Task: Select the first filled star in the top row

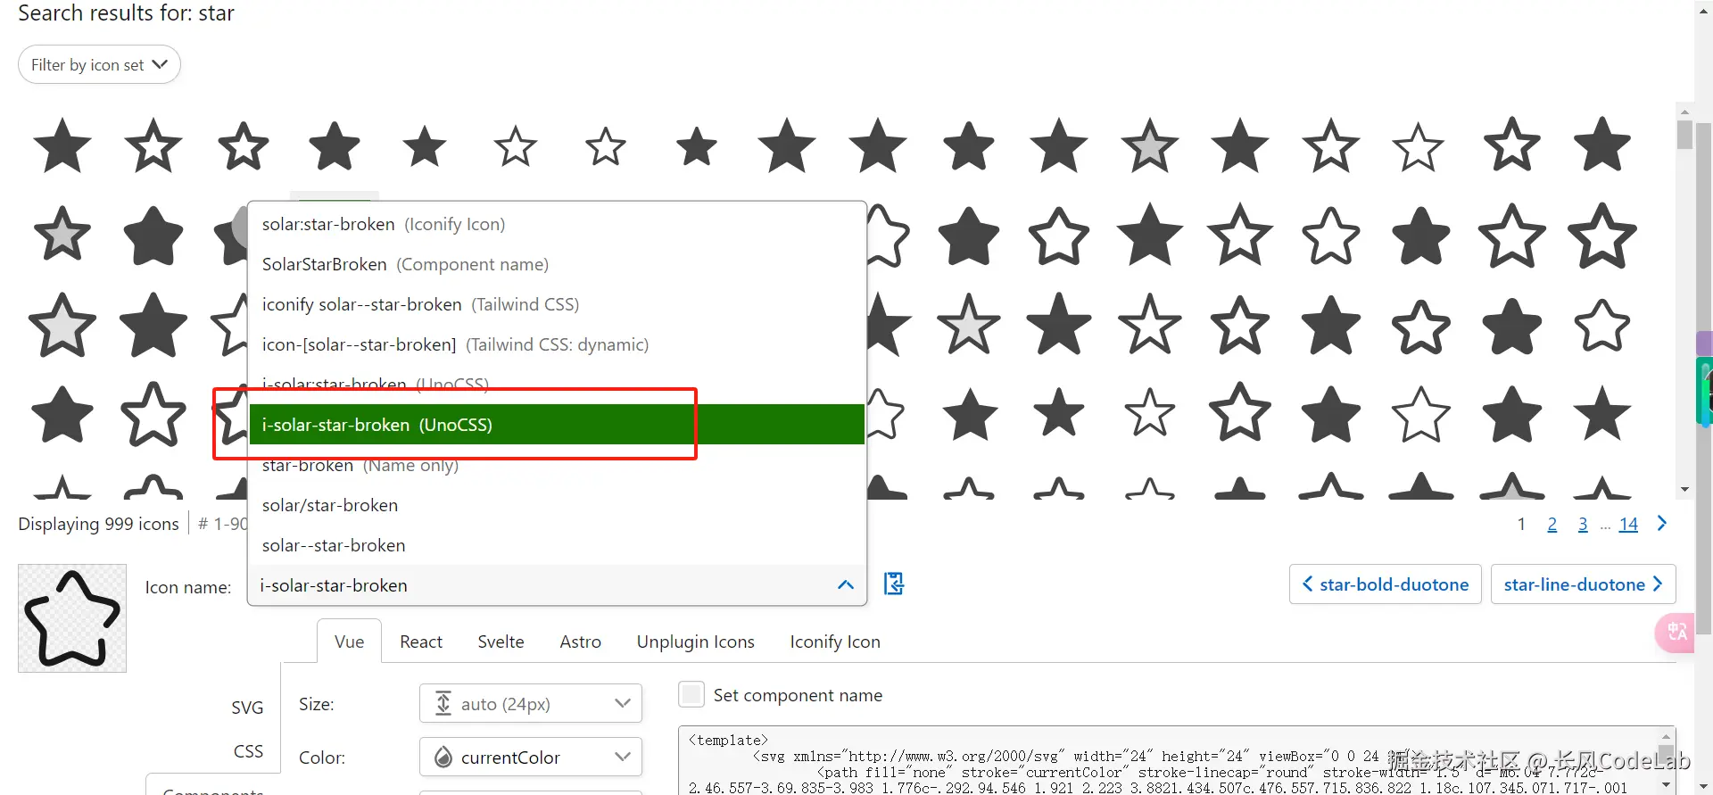Action: 62,145
